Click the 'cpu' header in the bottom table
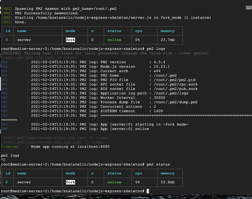 click(138, 173)
